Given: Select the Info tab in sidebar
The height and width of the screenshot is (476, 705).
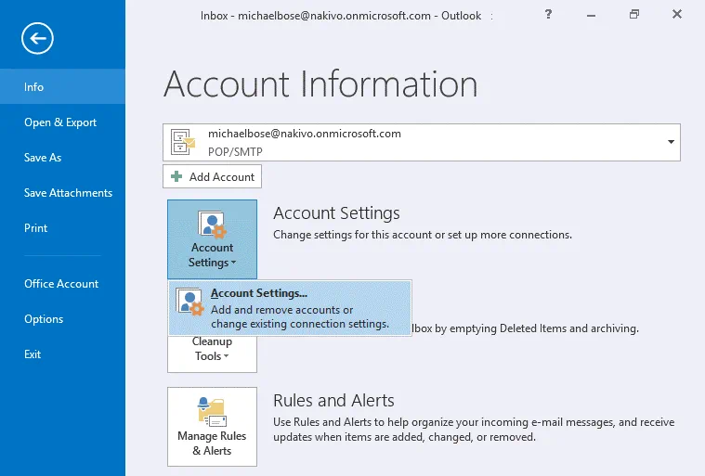Looking at the screenshot, I should [x=34, y=87].
